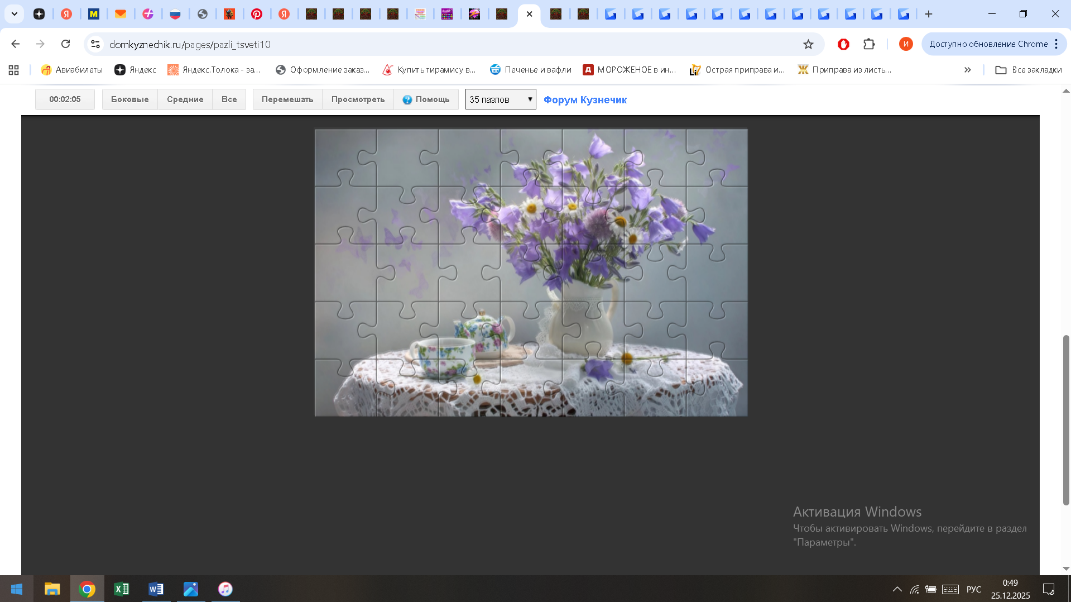Show only side pieces with Боковые
Image resolution: width=1071 pixels, height=602 pixels.
pyautogui.click(x=129, y=99)
